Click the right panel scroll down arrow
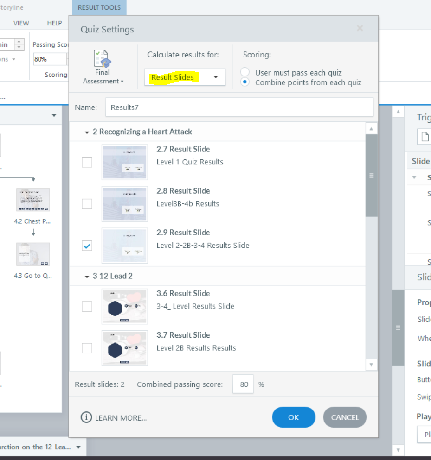Viewport: 431px width, 460px height. 398,450
